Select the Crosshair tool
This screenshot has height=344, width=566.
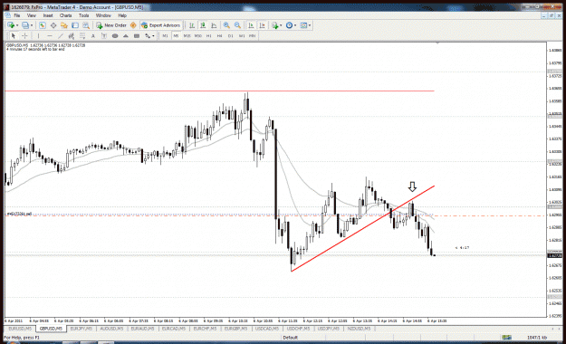coord(24,35)
